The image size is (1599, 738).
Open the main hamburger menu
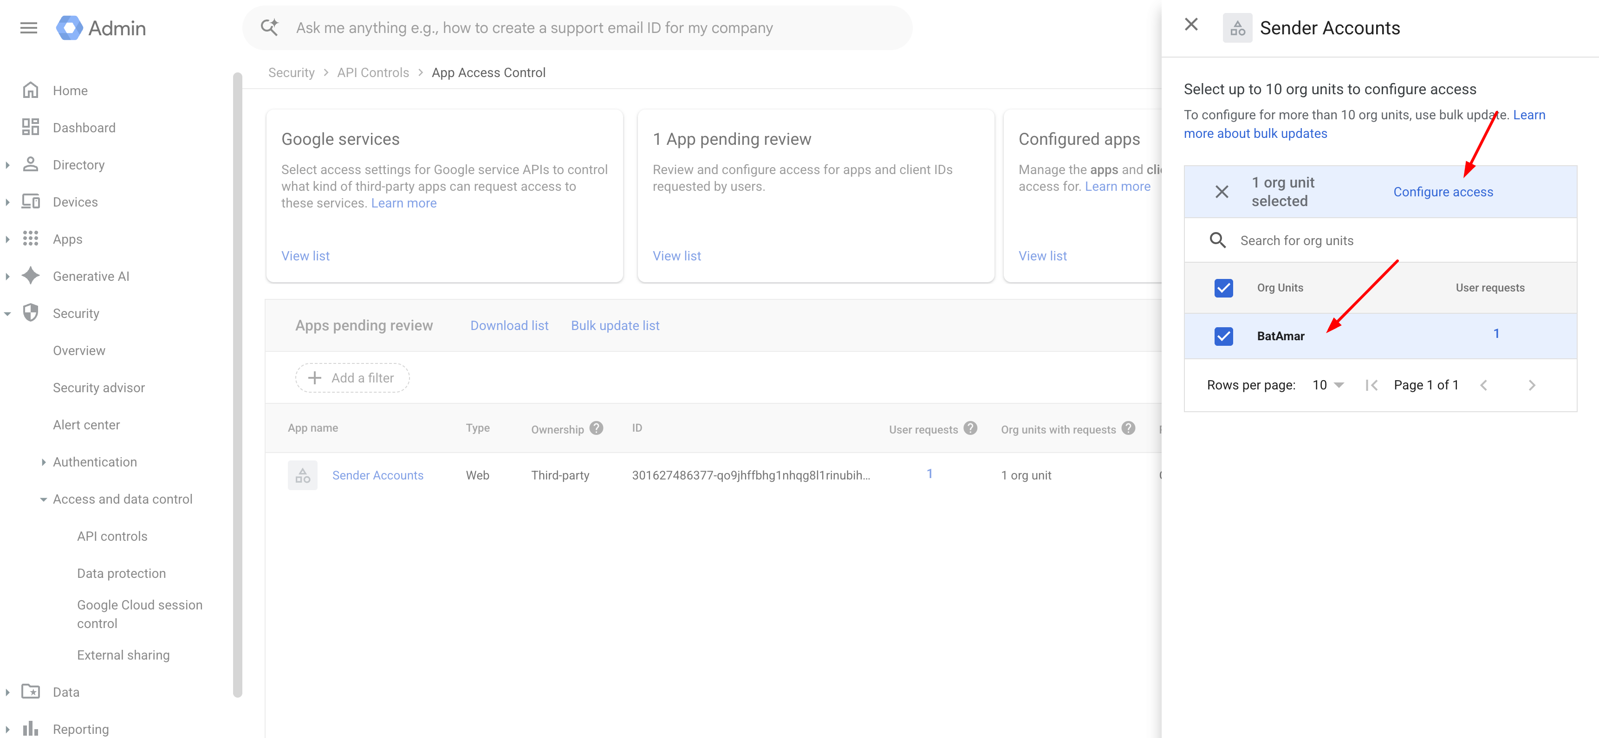29,28
